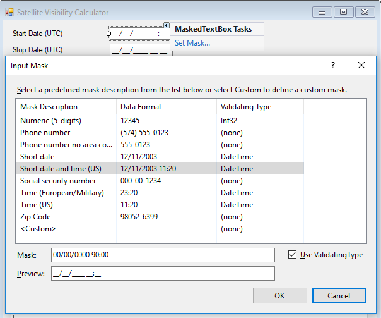The height and width of the screenshot is (318, 381).
Task: Click the Mask Description column header
Action: [x=49, y=107]
